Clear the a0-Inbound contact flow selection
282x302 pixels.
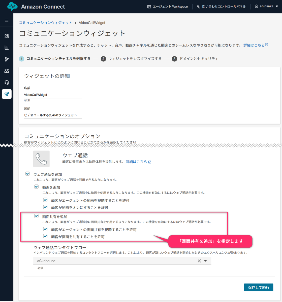[199, 261]
